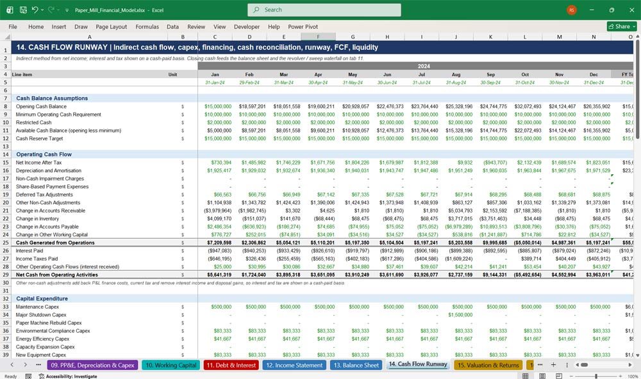This screenshot has height=379, width=641.
Task: Click the zoom slider handle
Action: [x=596, y=376]
